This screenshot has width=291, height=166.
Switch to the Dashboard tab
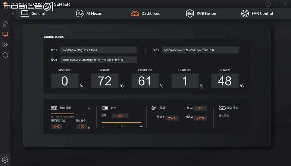[145, 13]
